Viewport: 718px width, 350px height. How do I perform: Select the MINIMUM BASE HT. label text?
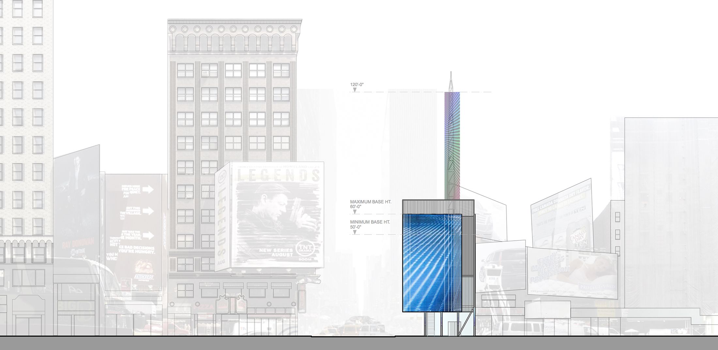[x=370, y=222]
